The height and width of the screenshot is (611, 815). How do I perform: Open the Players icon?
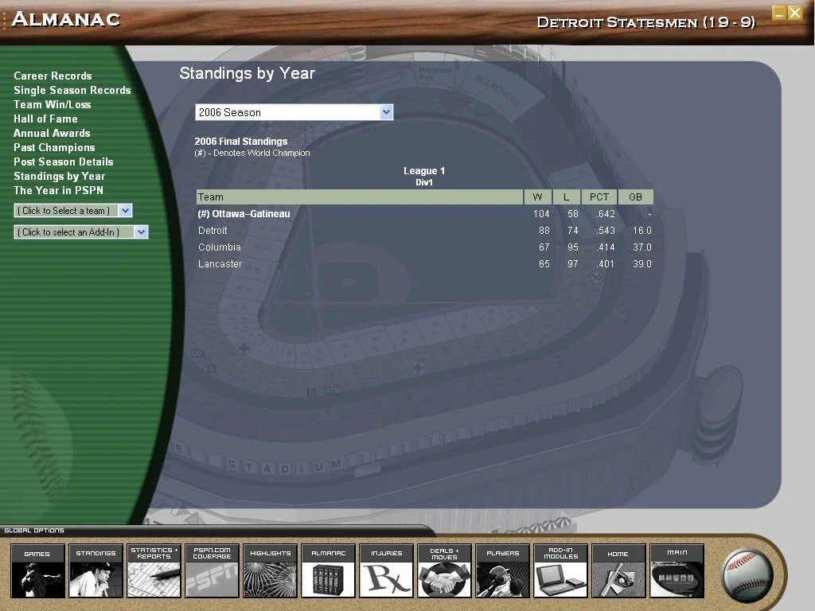502,570
